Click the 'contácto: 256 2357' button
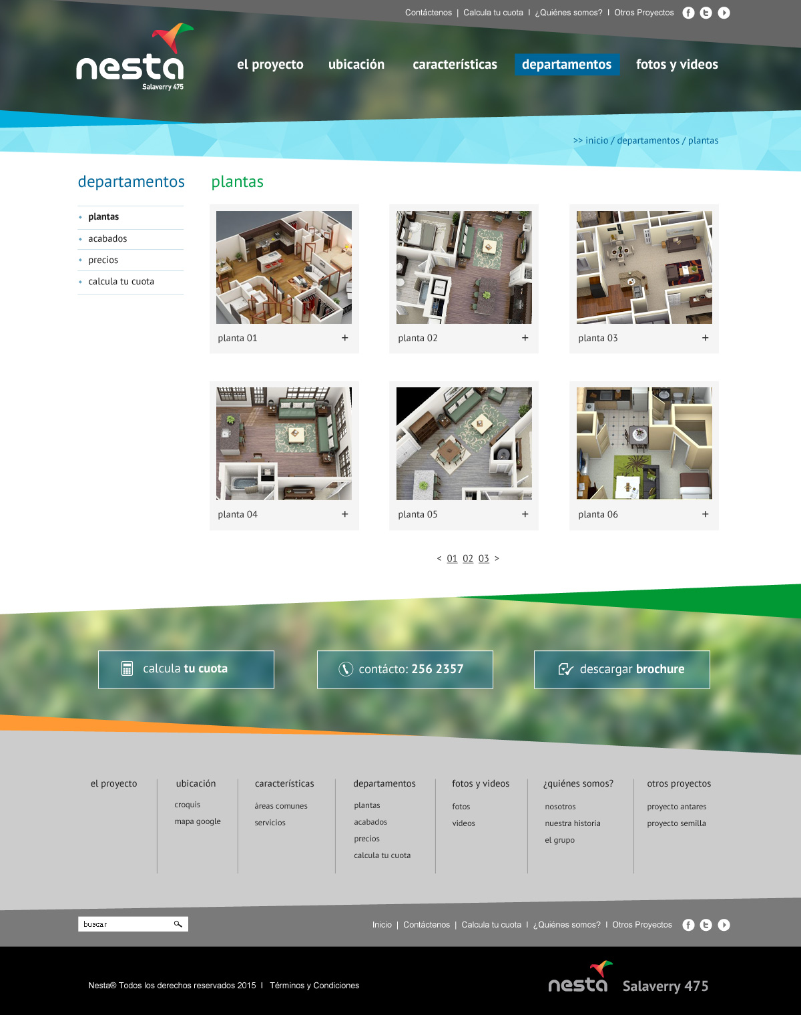The image size is (801, 1015). [x=405, y=669]
